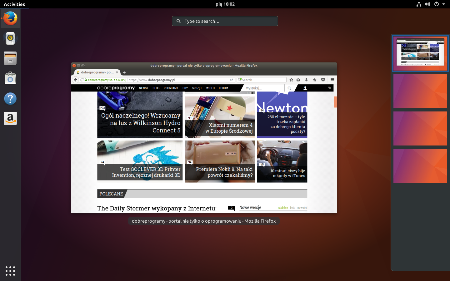The image size is (450, 281).
Task: Click the Activities button
Action: (x=14, y=4)
